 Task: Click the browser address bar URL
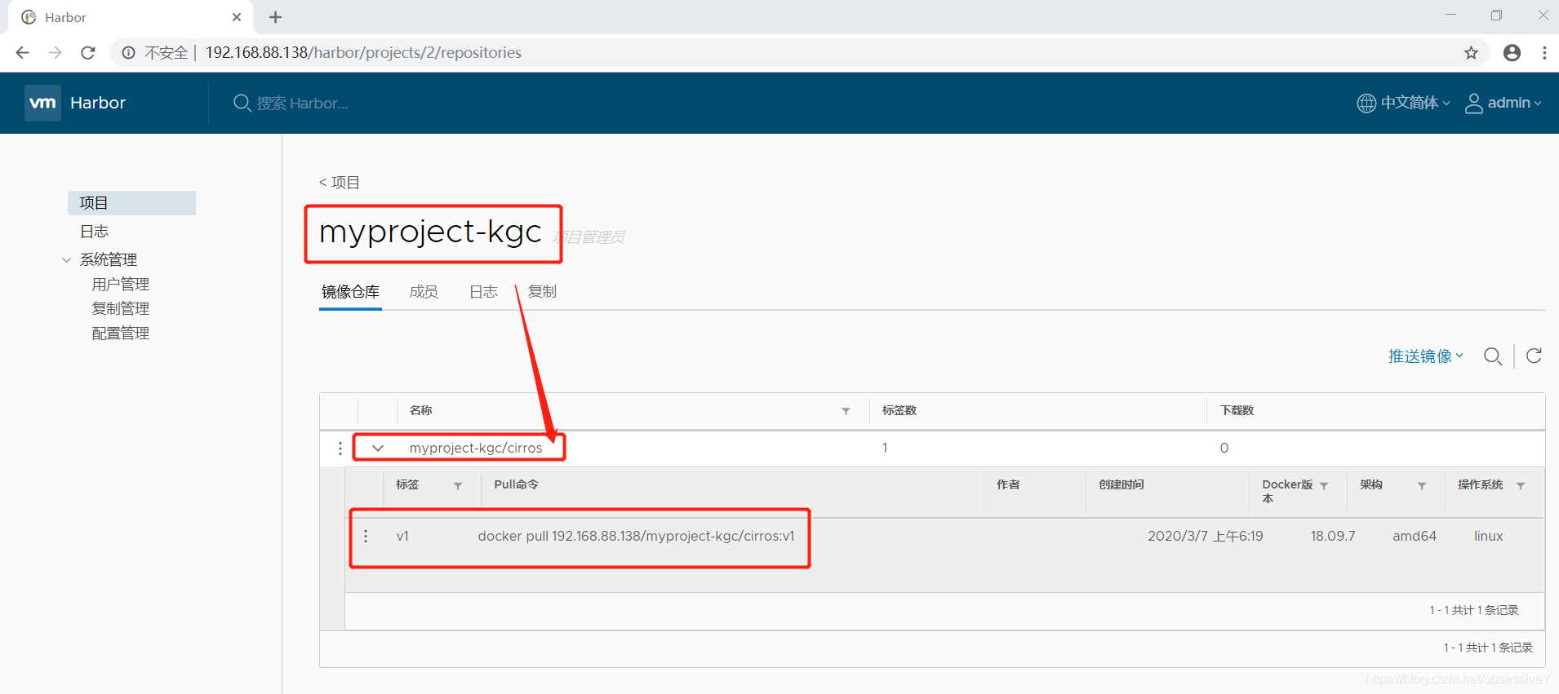pos(363,53)
